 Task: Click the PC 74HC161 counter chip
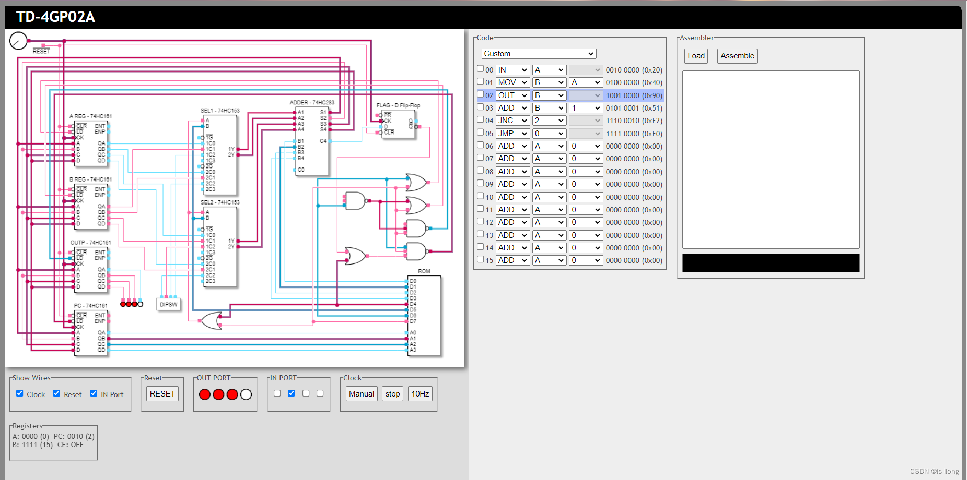[91, 333]
